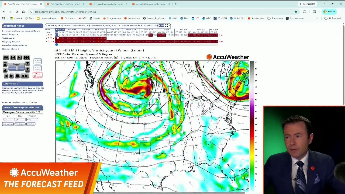345x194 pixels.
Task: Click upper outlined button above Clear All
Action: pos(37,61)
